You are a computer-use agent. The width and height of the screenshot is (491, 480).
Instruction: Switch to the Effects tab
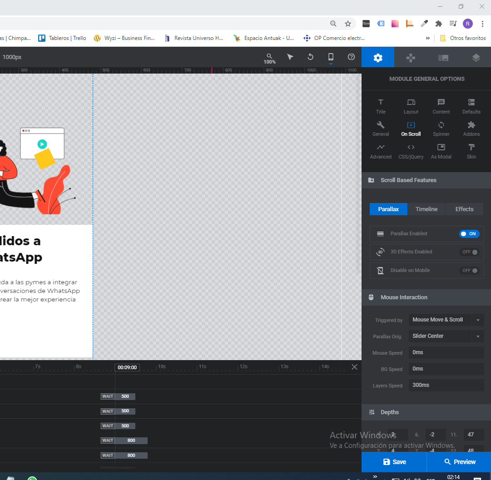pos(464,209)
